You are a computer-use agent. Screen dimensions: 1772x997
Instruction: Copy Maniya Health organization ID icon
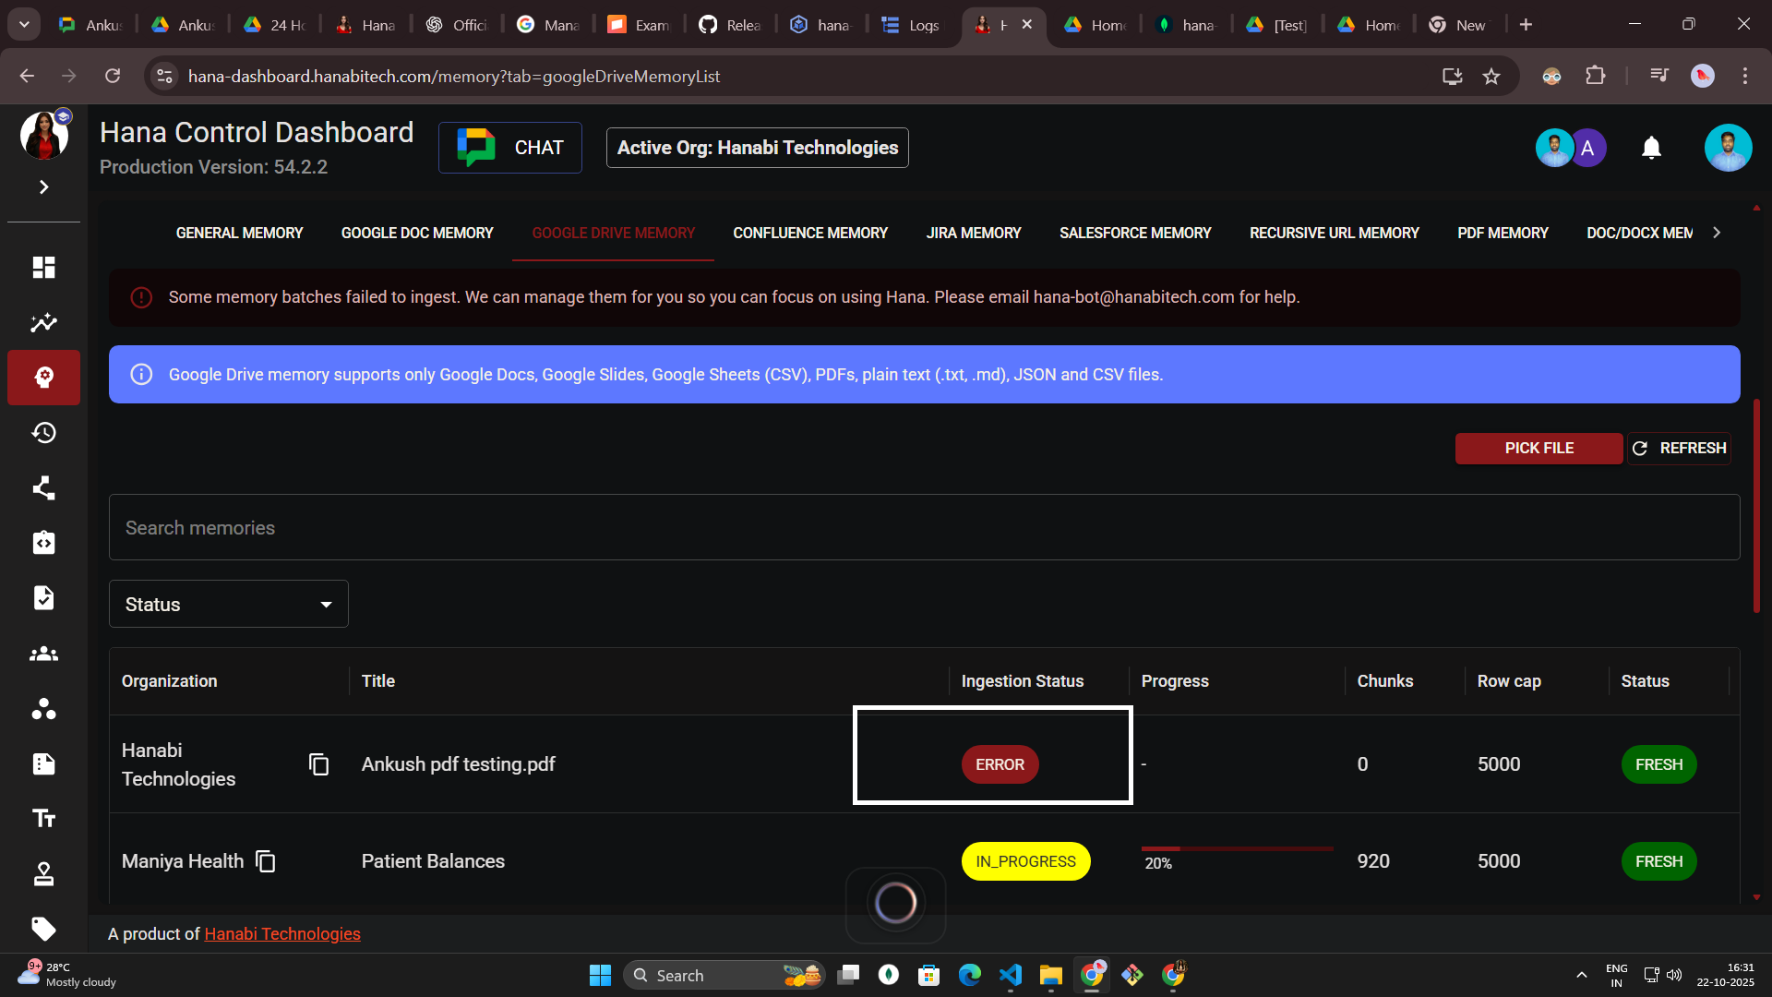[x=266, y=861]
